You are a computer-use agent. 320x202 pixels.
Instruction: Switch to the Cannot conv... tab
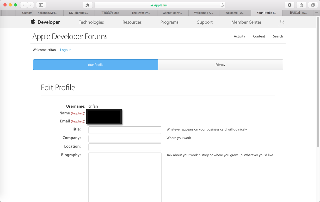coord(172,13)
